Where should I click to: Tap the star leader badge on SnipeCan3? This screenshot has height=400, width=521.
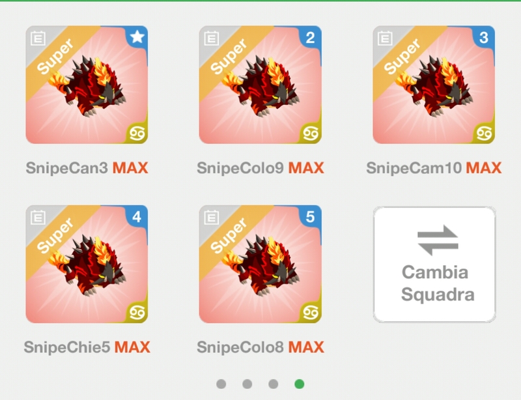137,37
